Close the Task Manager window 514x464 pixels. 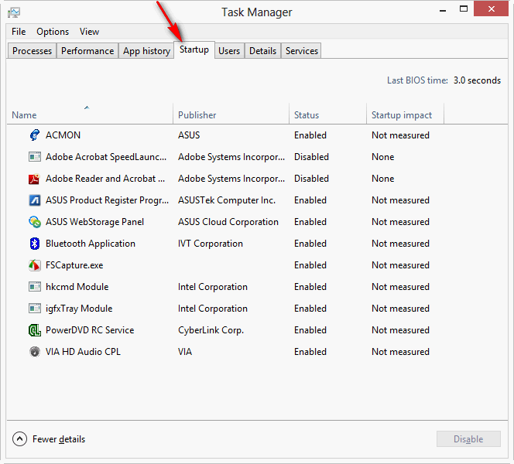pyautogui.click(x=491, y=9)
